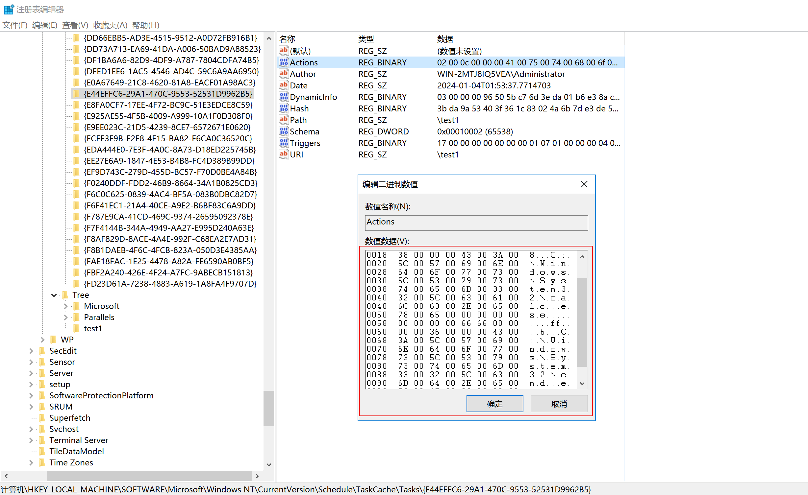Click the Actions binary value icon
The image size is (808, 495).
[x=284, y=62]
